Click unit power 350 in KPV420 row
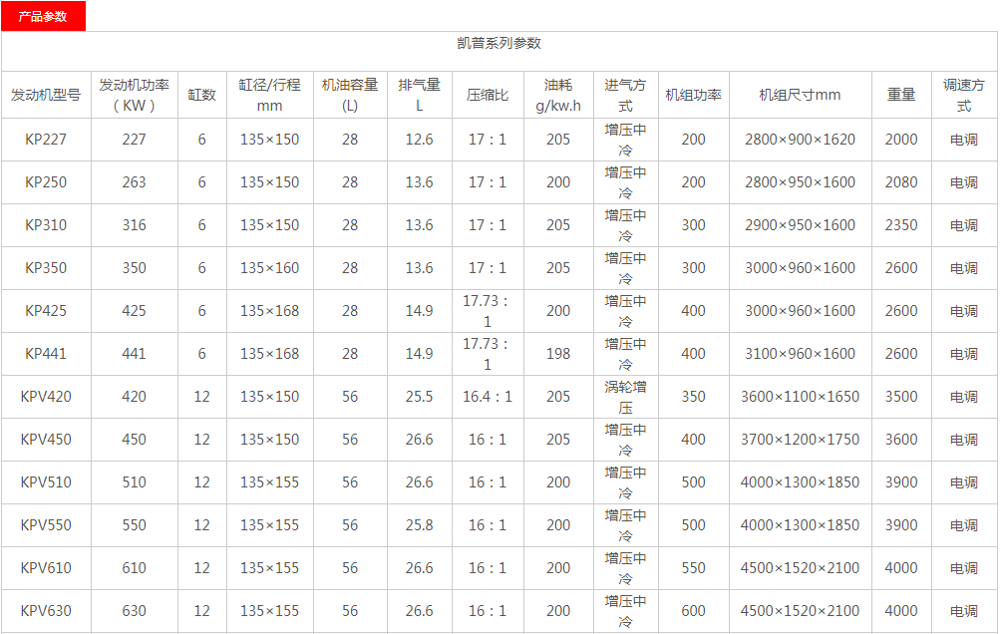This screenshot has height=634, width=1001. (x=693, y=397)
